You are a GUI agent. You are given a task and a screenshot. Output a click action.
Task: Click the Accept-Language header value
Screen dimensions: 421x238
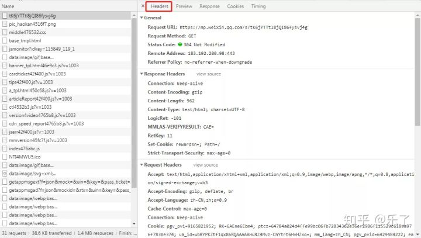tap(209, 200)
